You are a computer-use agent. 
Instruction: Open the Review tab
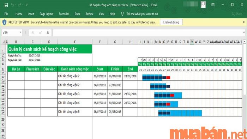(x=89, y=14)
